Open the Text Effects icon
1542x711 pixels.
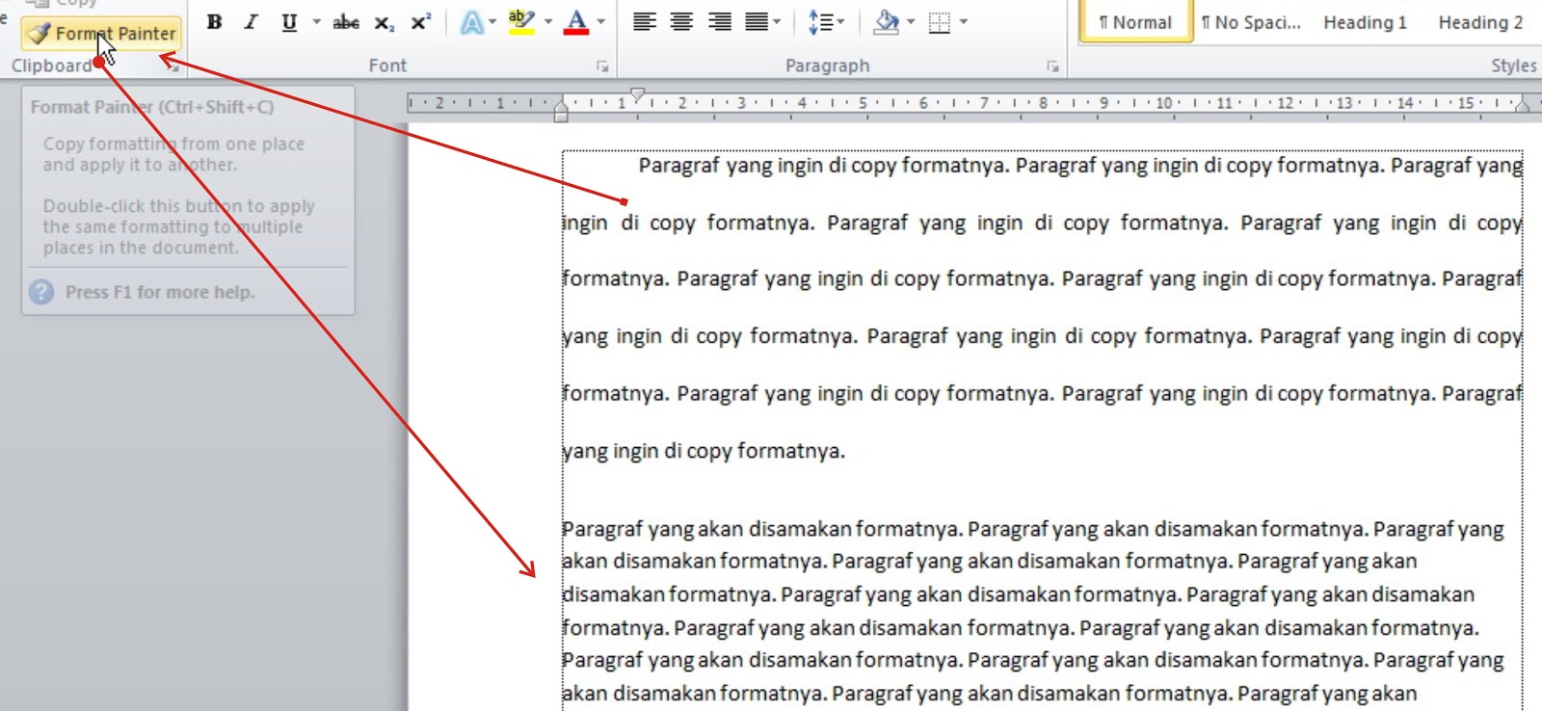[471, 22]
